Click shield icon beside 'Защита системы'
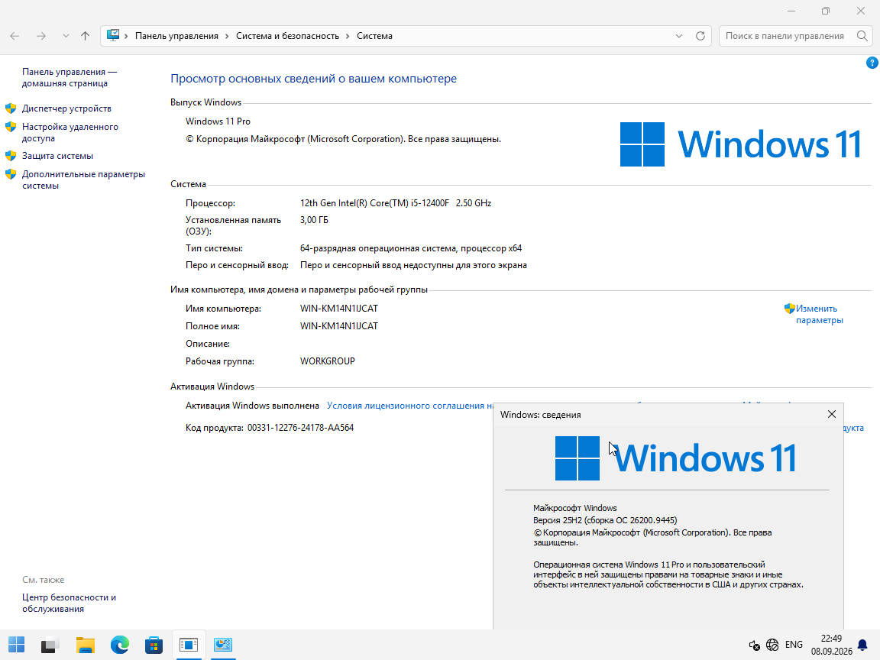The width and height of the screenshot is (880, 660). pyautogui.click(x=11, y=156)
